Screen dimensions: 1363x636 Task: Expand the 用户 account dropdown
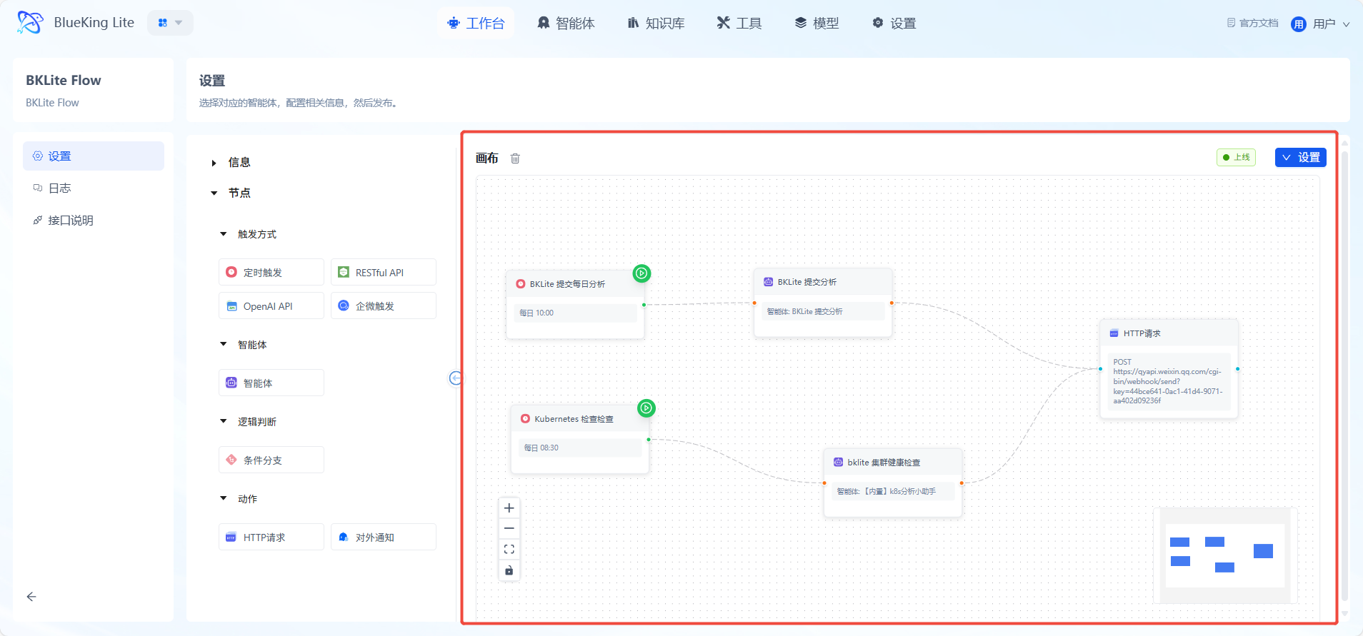[1331, 24]
